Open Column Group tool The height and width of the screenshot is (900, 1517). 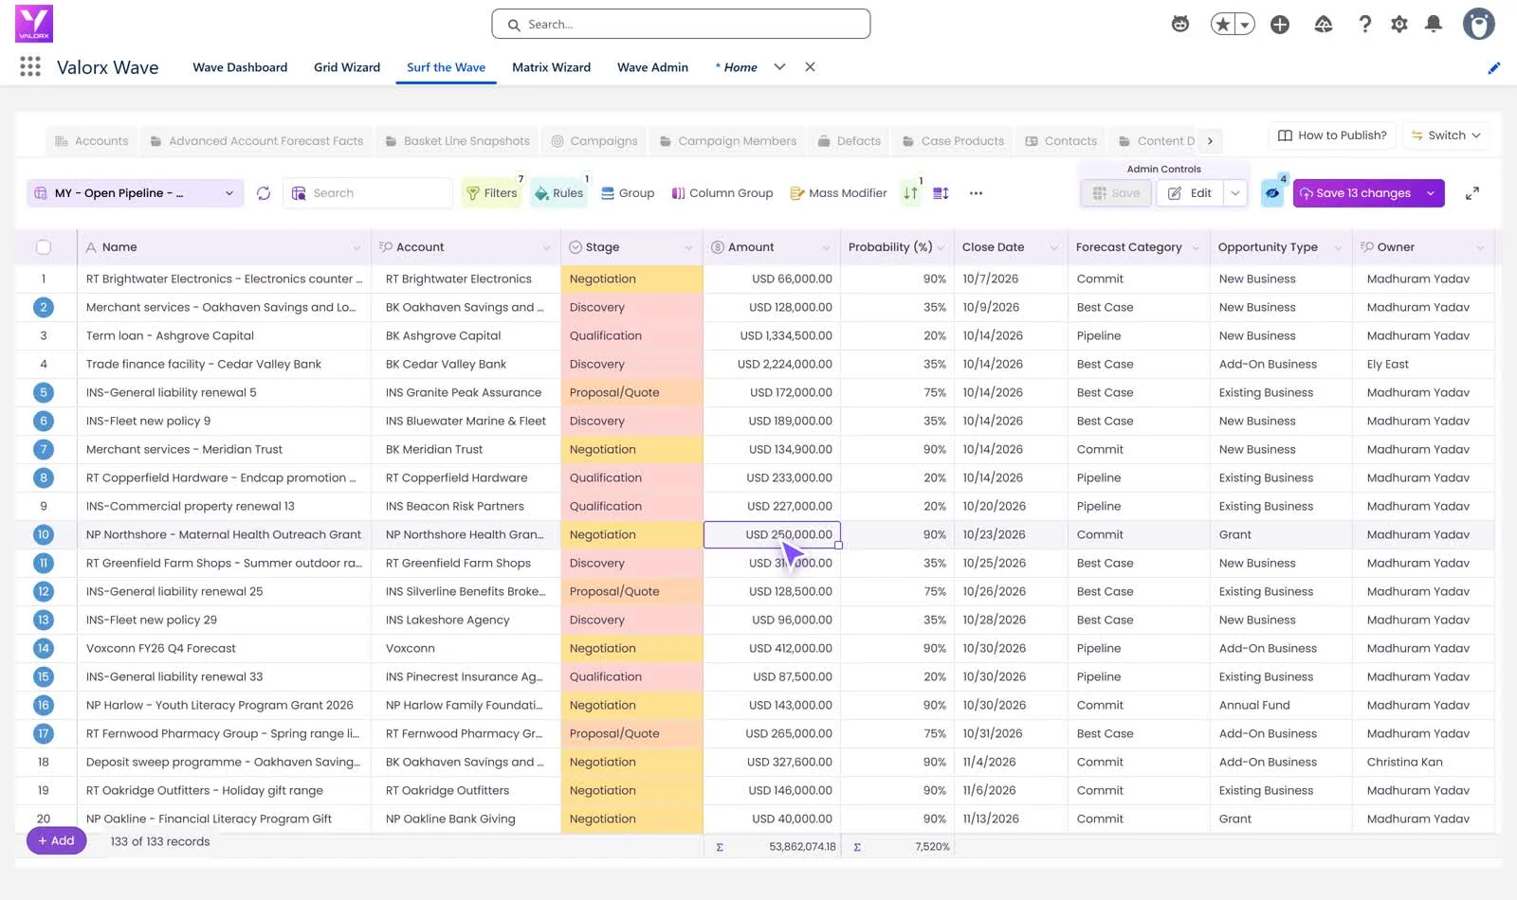pos(722,193)
